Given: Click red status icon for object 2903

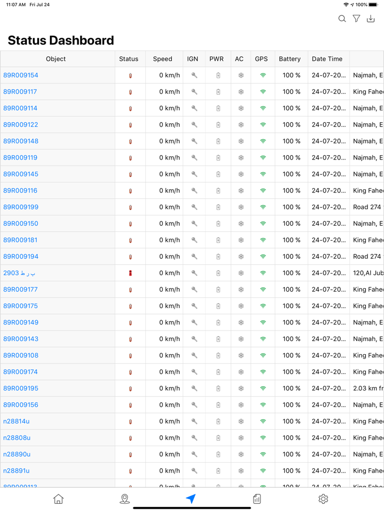Looking at the screenshot, I should point(131,273).
